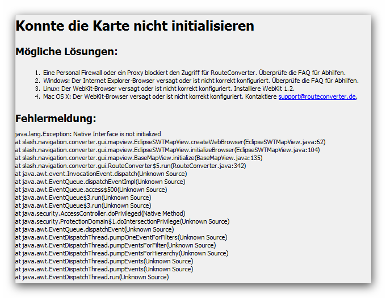The image size is (386, 298).
Task: Click the EclipseSWTMapView.createWebBrowser stack trace line
Action: (170, 142)
